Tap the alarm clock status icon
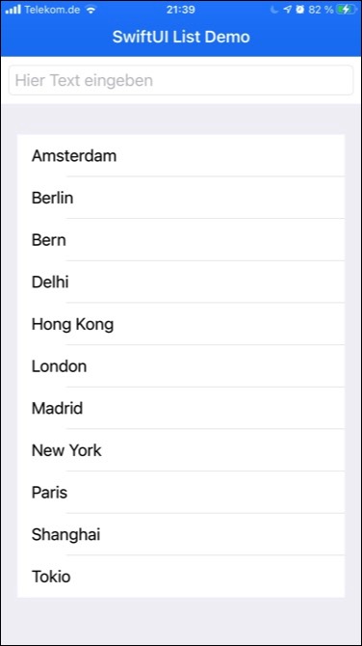362x646 pixels. coord(299,10)
